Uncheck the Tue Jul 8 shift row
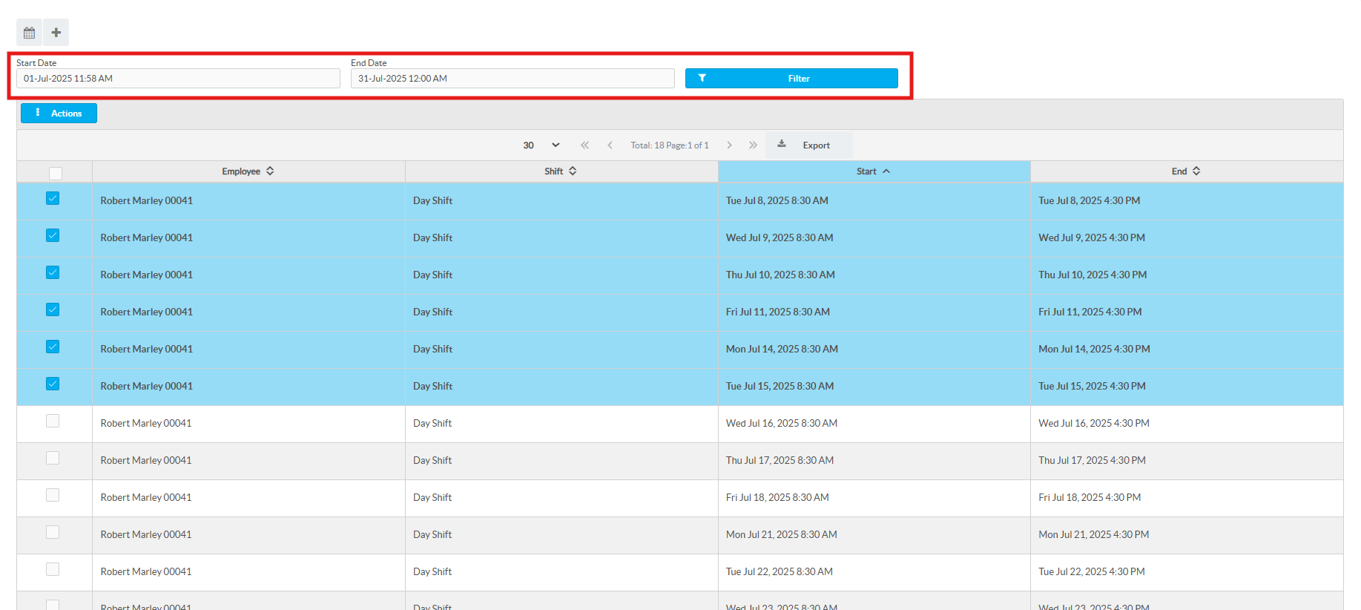 [x=53, y=198]
